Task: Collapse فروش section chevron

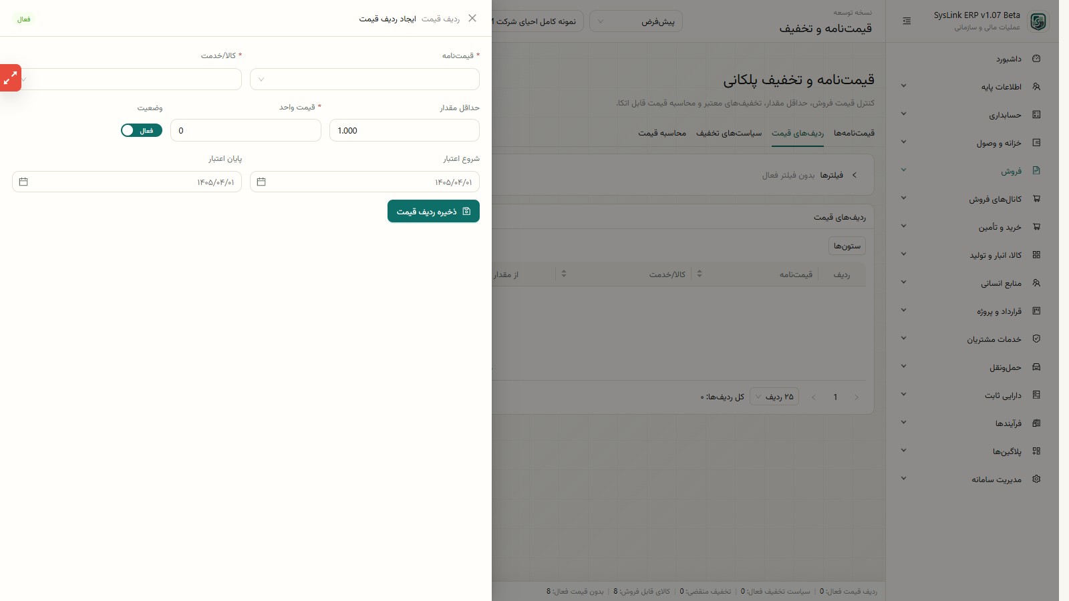Action: [903, 170]
